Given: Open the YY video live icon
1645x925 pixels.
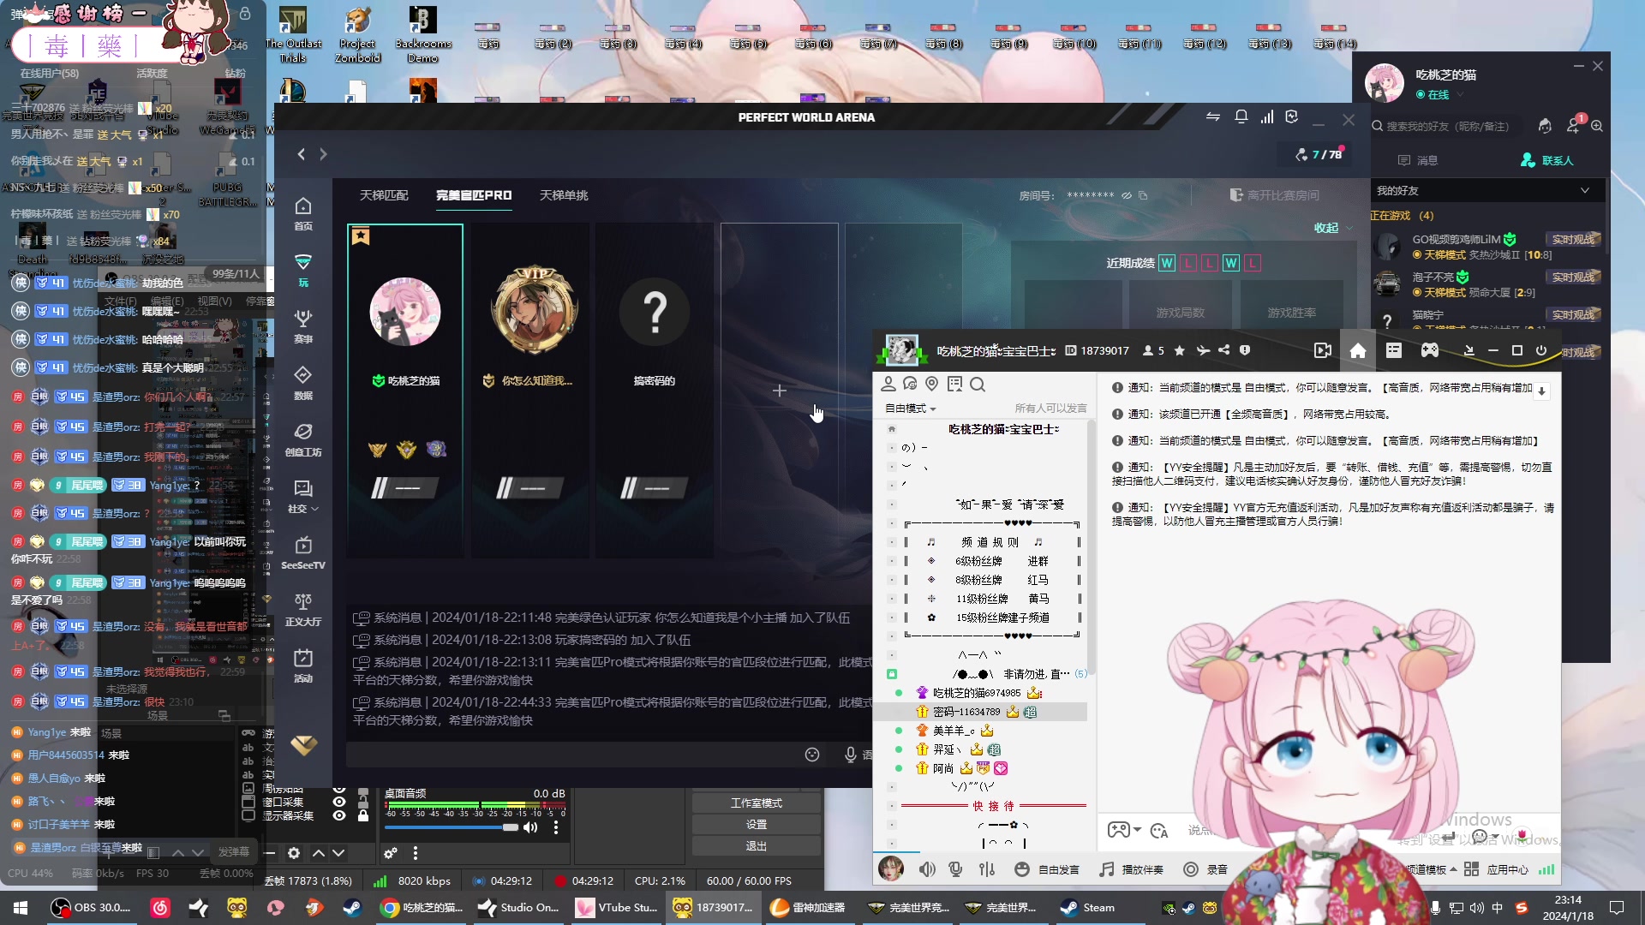Looking at the screenshot, I should pyautogui.click(x=1323, y=350).
